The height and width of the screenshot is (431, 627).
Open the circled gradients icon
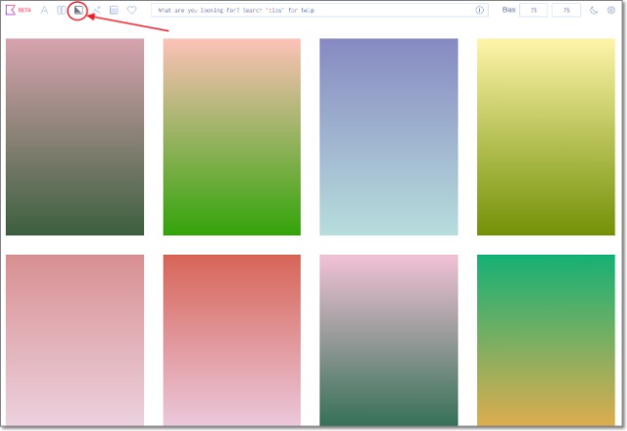(78, 11)
